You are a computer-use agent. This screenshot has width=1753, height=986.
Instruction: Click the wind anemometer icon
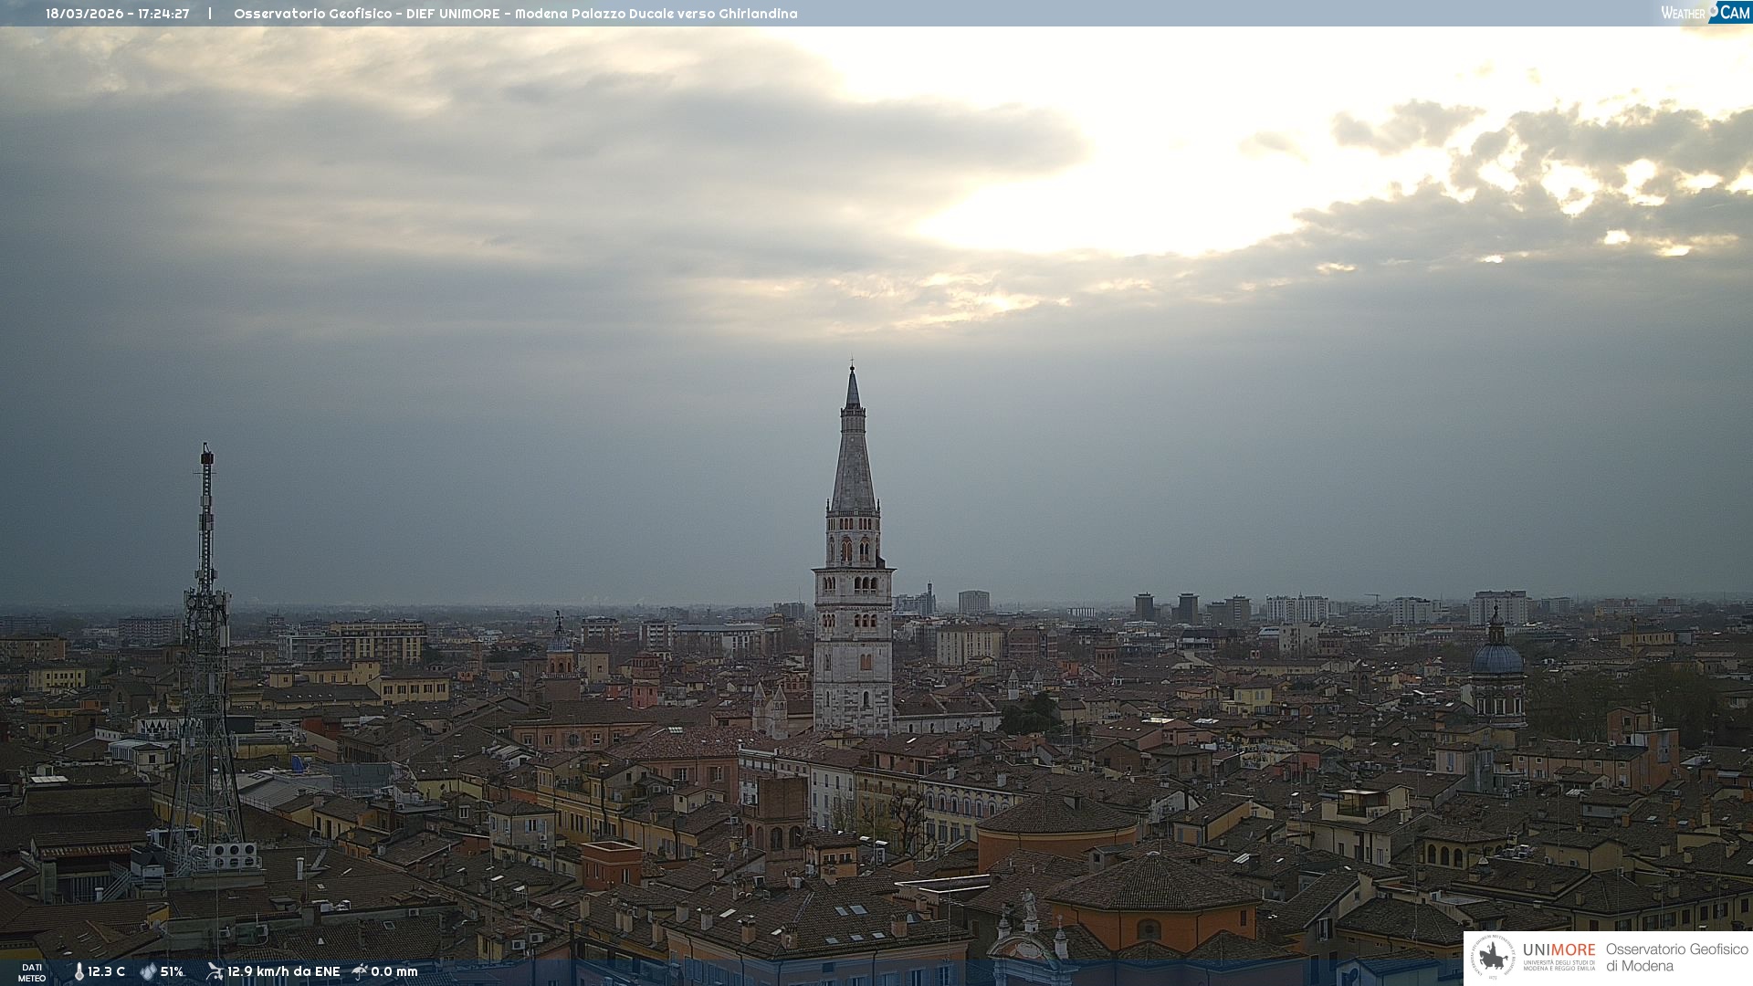[215, 971]
